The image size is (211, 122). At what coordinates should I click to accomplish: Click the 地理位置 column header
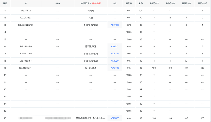pos(85,3)
